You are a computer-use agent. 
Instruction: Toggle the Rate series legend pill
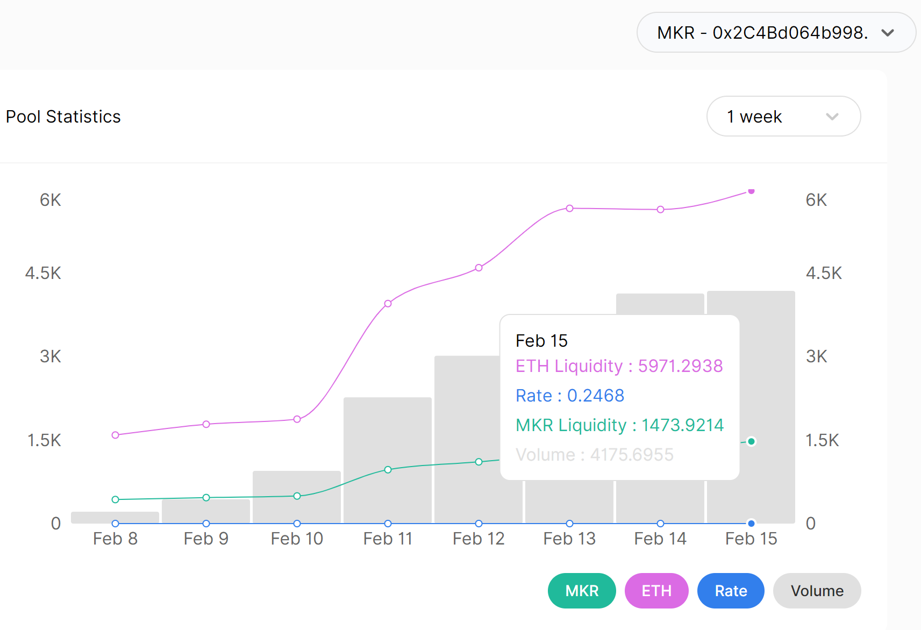tap(730, 591)
